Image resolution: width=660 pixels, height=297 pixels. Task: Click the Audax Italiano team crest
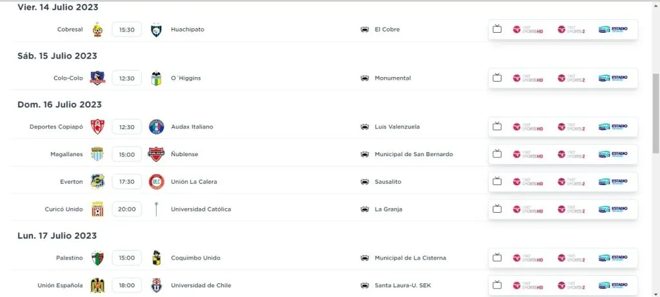pos(156,127)
